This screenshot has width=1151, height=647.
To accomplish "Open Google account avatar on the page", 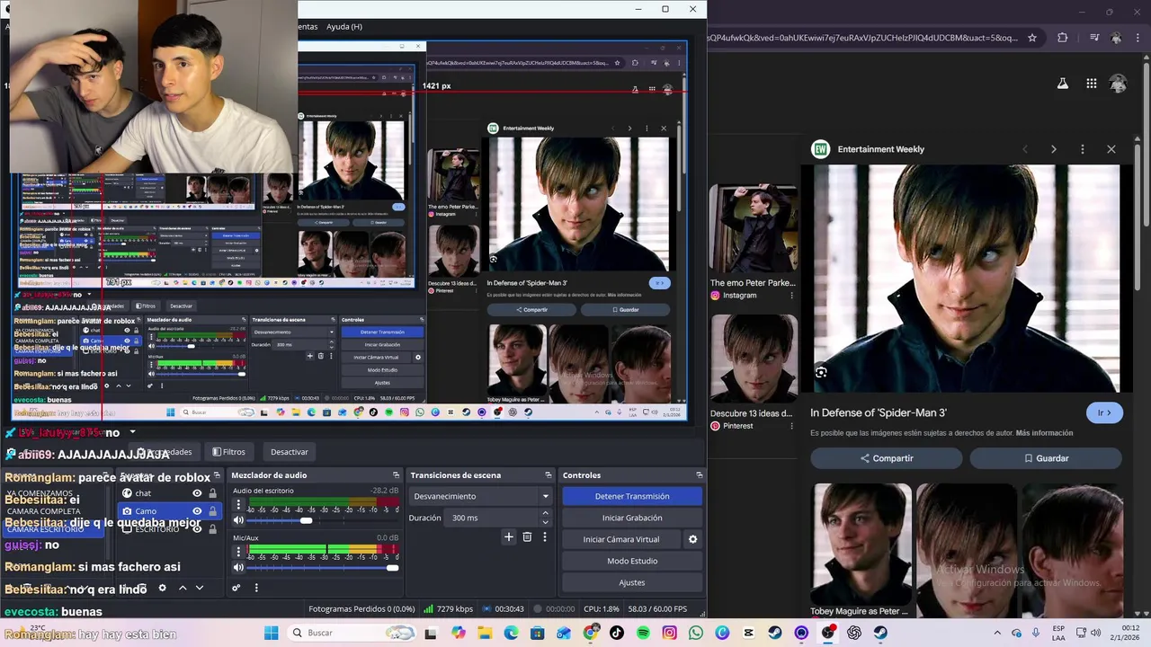I will pyautogui.click(x=1118, y=84).
